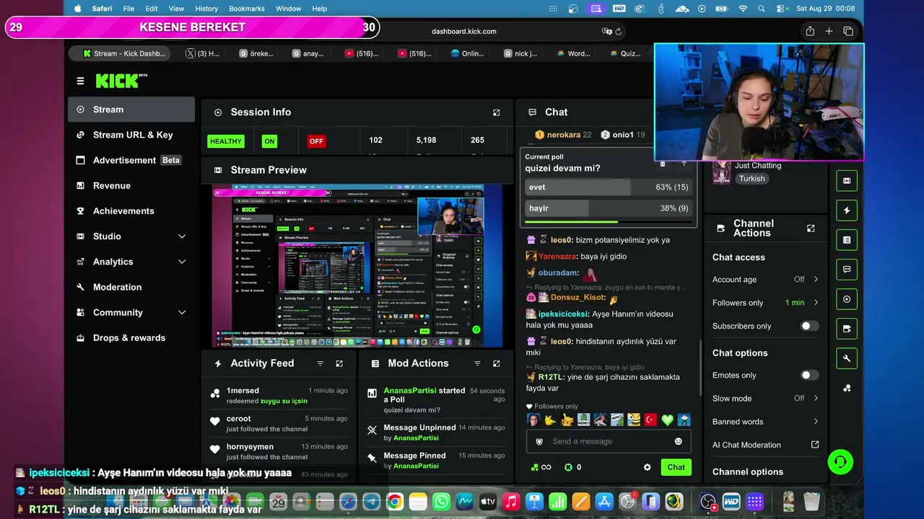This screenshot has width=924, height=519.
Task: Click the Send a message input field
Action: coord(609,441)
